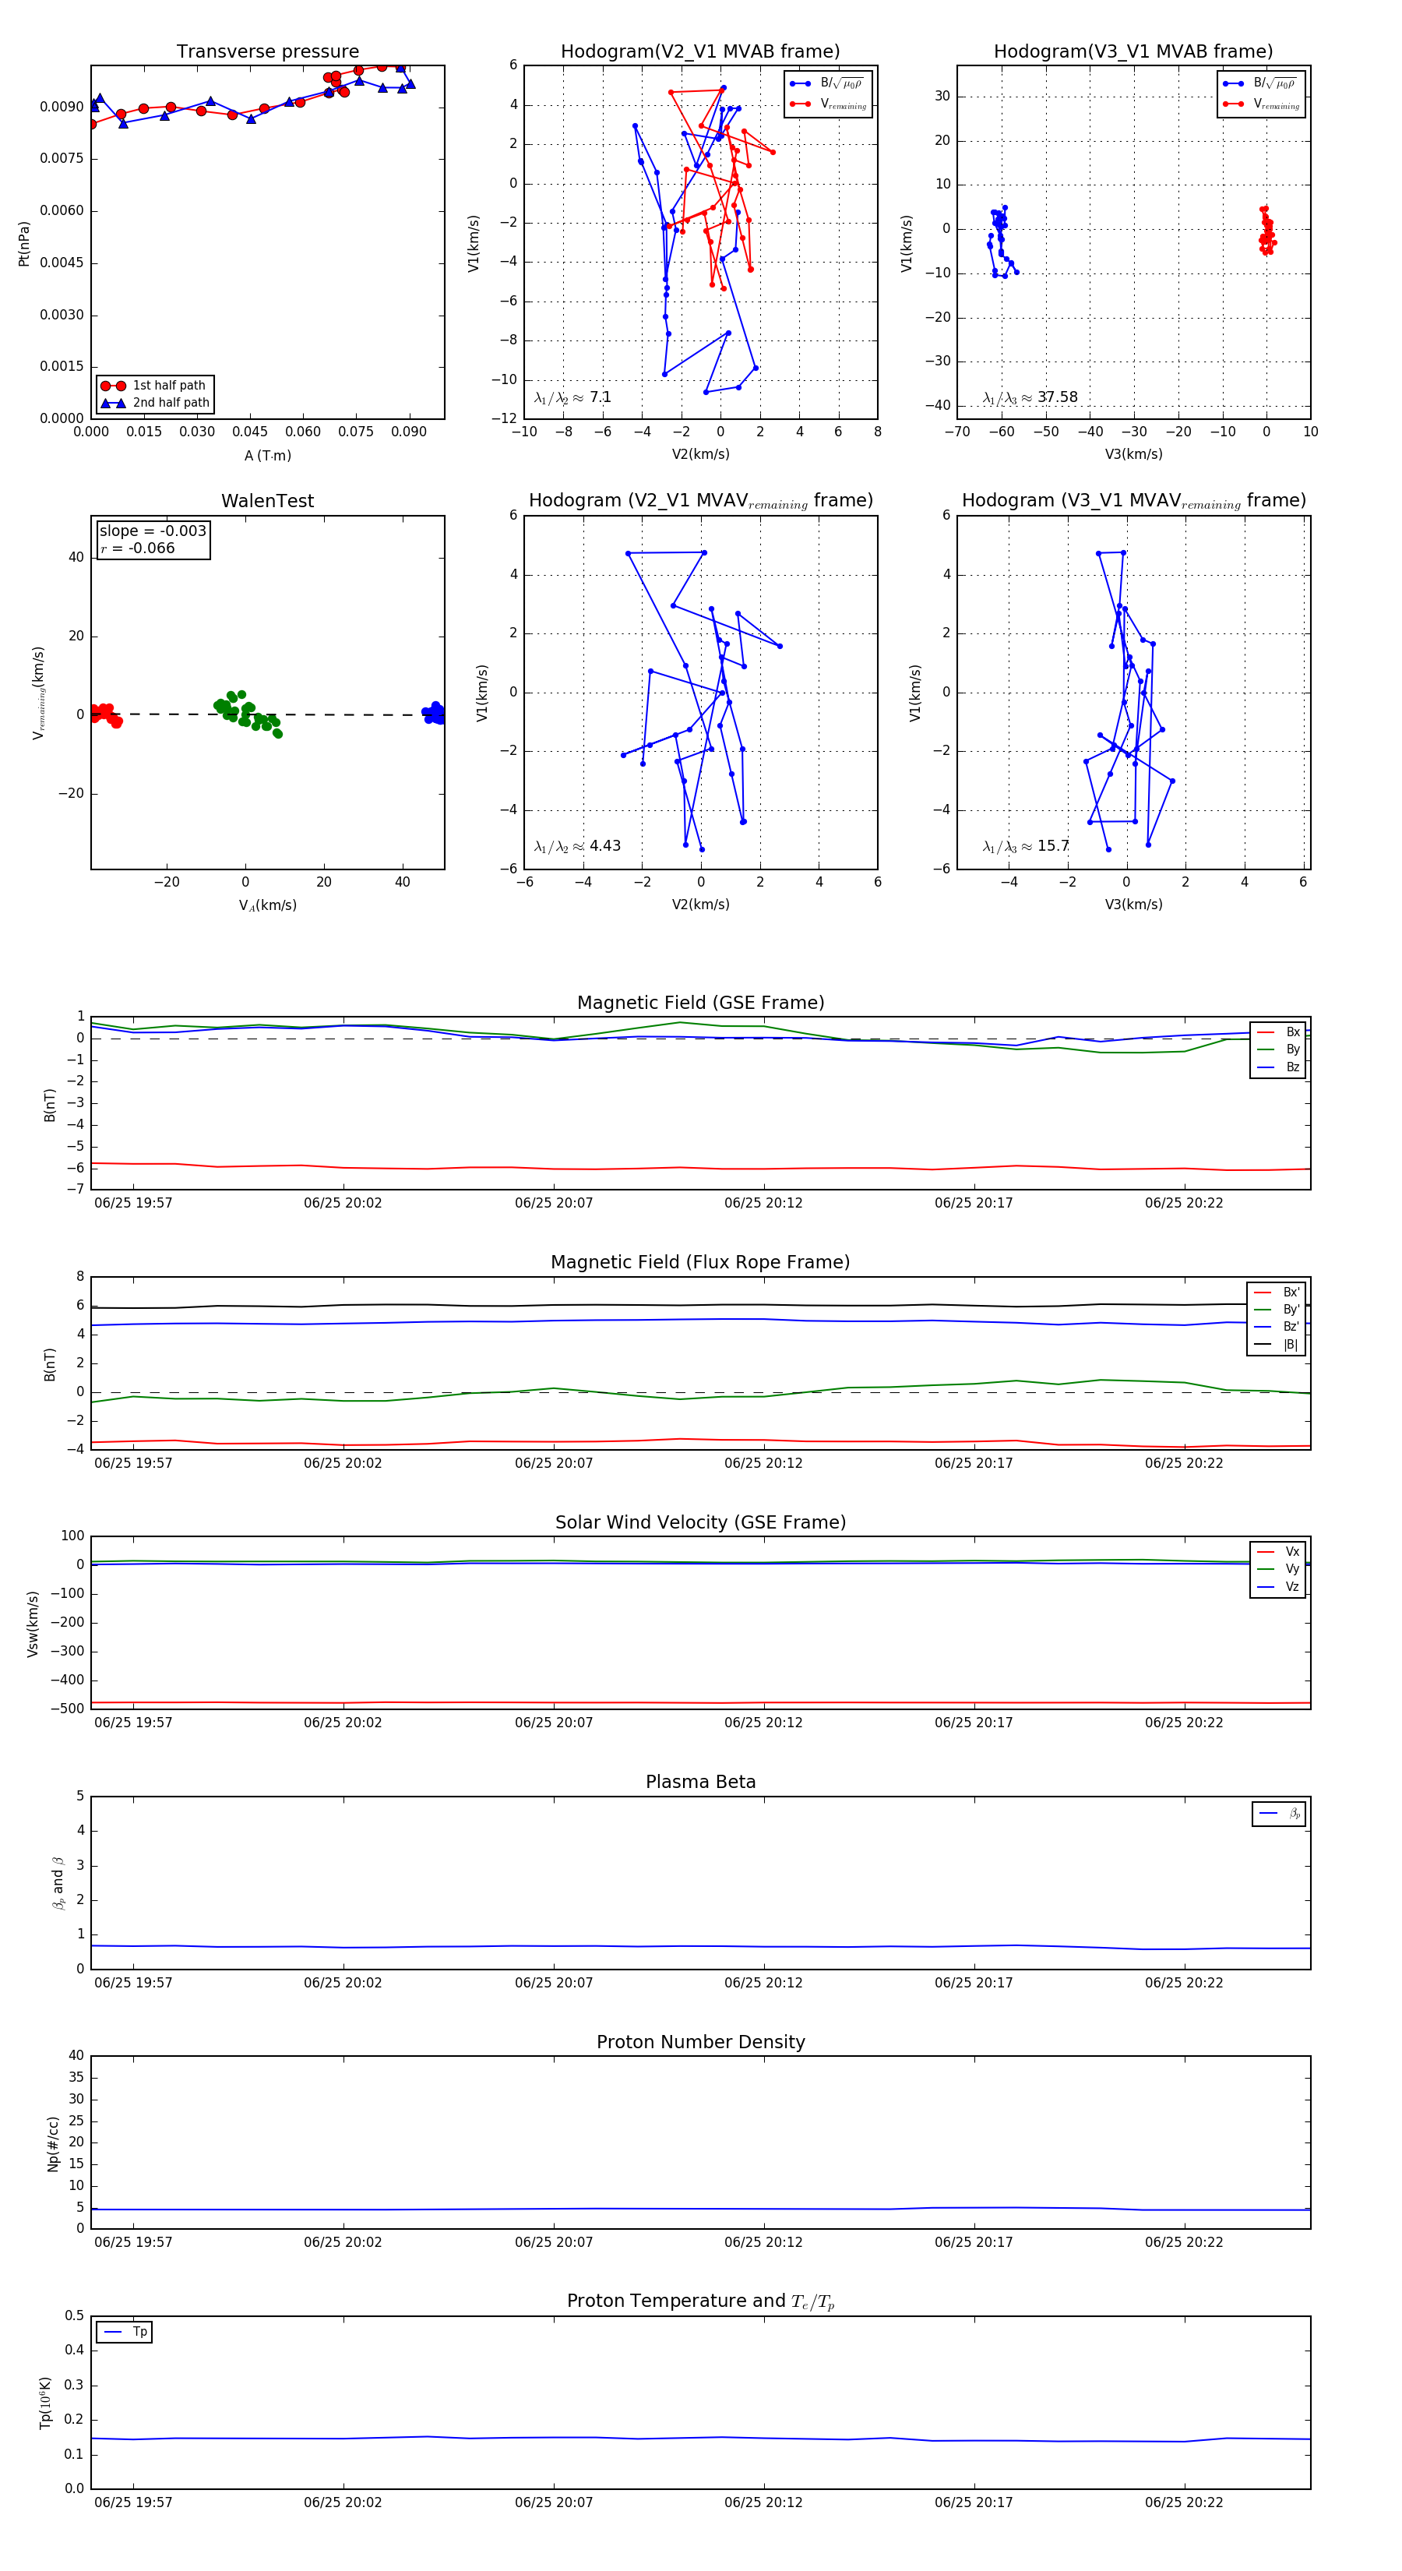
Task: Click '06/25 20:12' tick under Solar Wind Velocity panel
Action: [763, 1723]
